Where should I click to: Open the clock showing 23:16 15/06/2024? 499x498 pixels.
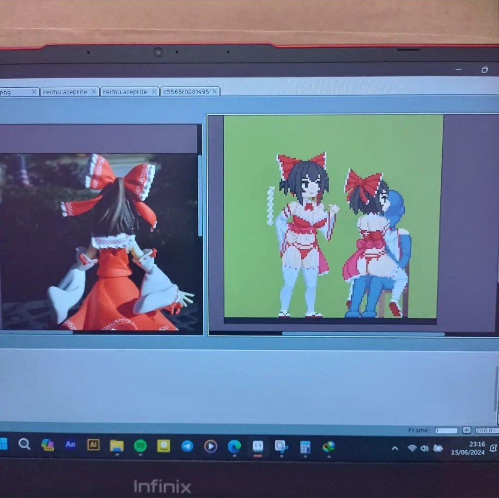[468, 448]
